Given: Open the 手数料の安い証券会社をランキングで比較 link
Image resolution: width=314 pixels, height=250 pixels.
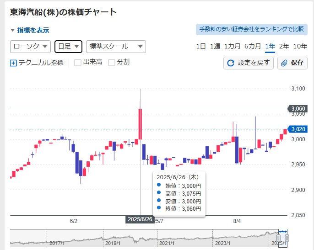Looking at the screenshot, I should (x=252, y=29).
